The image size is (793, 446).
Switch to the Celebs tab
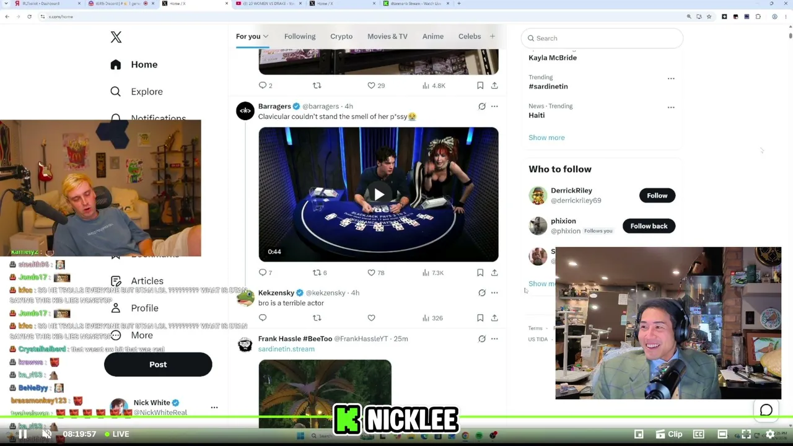pos(470,37)
